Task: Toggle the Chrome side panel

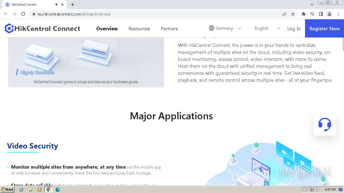Action: coord(321,14)
